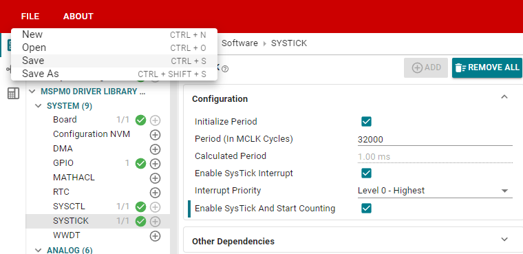
Task: Add an RTC instance with plus icon
Action: coord(155,193)
